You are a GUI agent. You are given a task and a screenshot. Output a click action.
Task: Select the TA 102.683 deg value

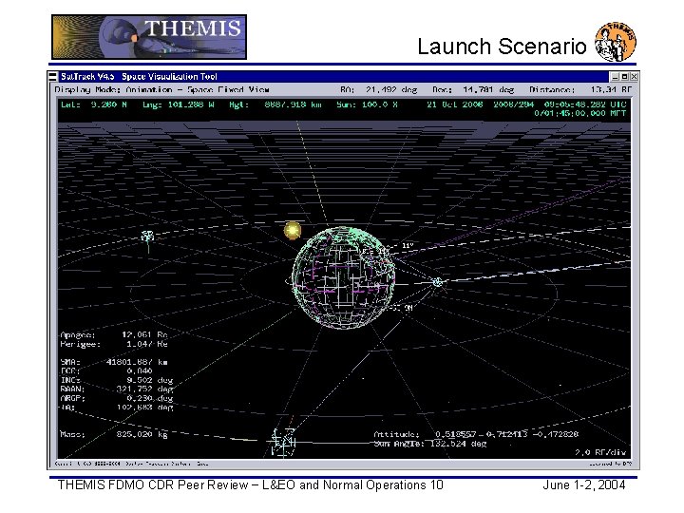[117, 408]
